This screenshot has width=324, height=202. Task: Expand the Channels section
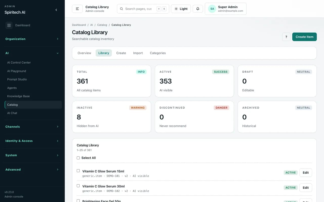click(32, 127)
